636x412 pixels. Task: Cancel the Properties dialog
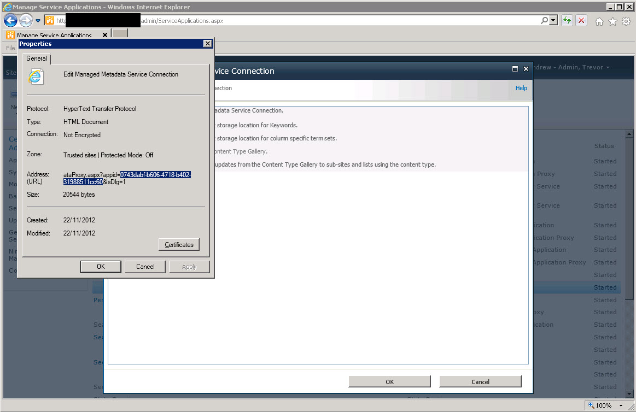pos(145,267)
